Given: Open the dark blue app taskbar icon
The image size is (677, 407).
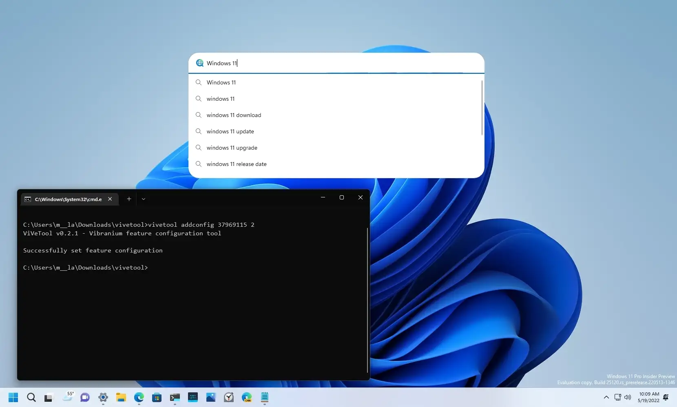Looking at the screenshot, I should (x=193, y=397).
